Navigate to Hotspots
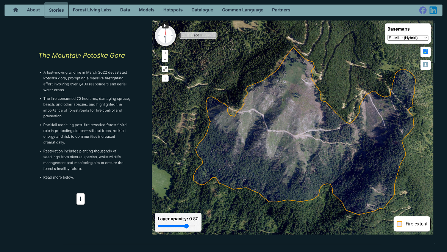This screenshot has width=447, height=252. (x=173, y=10)
